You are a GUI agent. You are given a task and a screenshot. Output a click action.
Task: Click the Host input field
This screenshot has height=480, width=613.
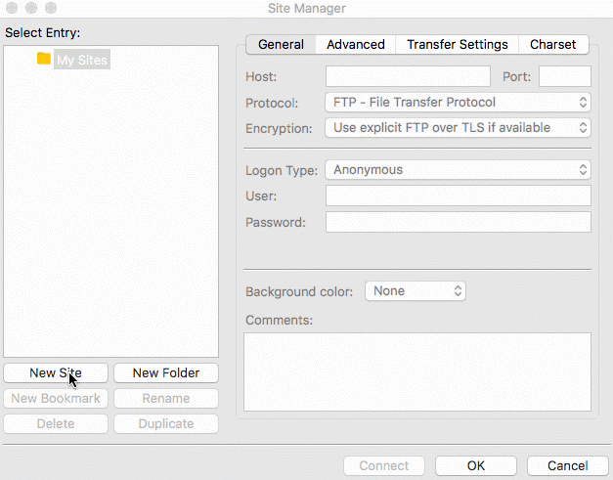tap(408, 76)
